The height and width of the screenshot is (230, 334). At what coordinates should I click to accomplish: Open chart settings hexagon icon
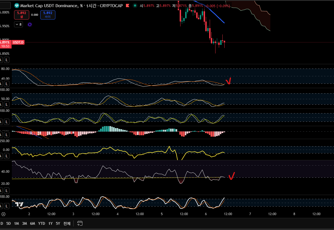[3, 214]
